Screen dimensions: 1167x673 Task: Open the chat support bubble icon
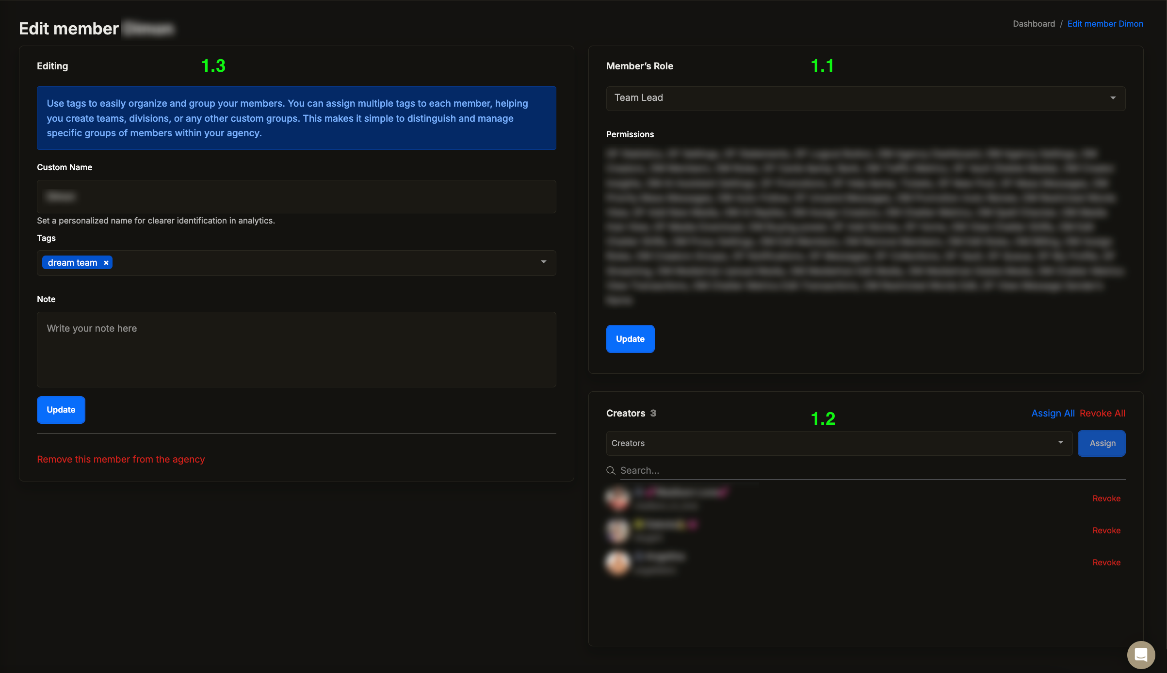click(x=1141, y=655)
